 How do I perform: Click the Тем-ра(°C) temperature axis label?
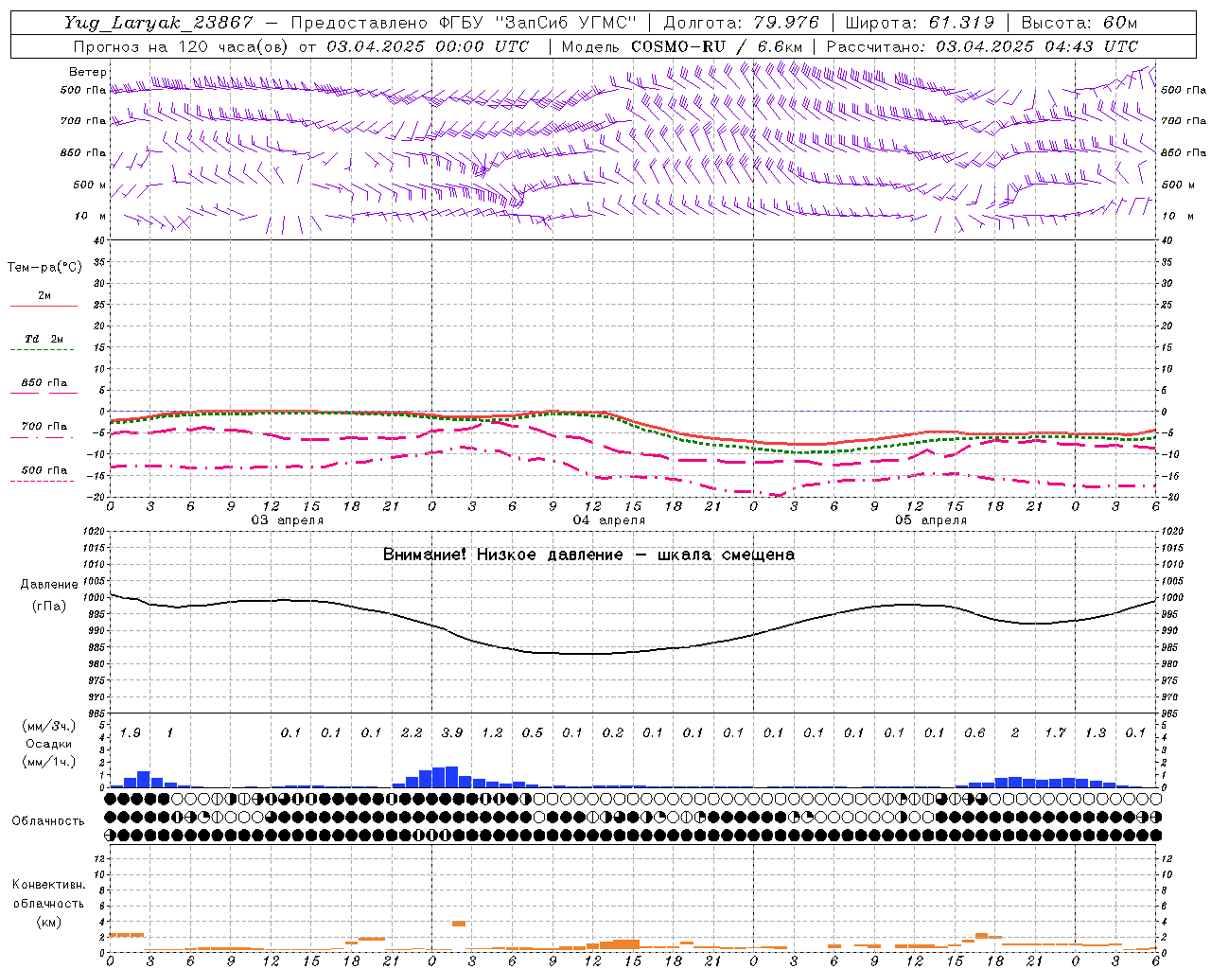pos(44,268)
